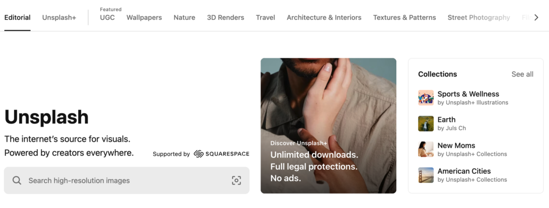Viewport: 549px width, 208px height.
Task: Click the Unsplash heading
Action: (x=46, y=117)
